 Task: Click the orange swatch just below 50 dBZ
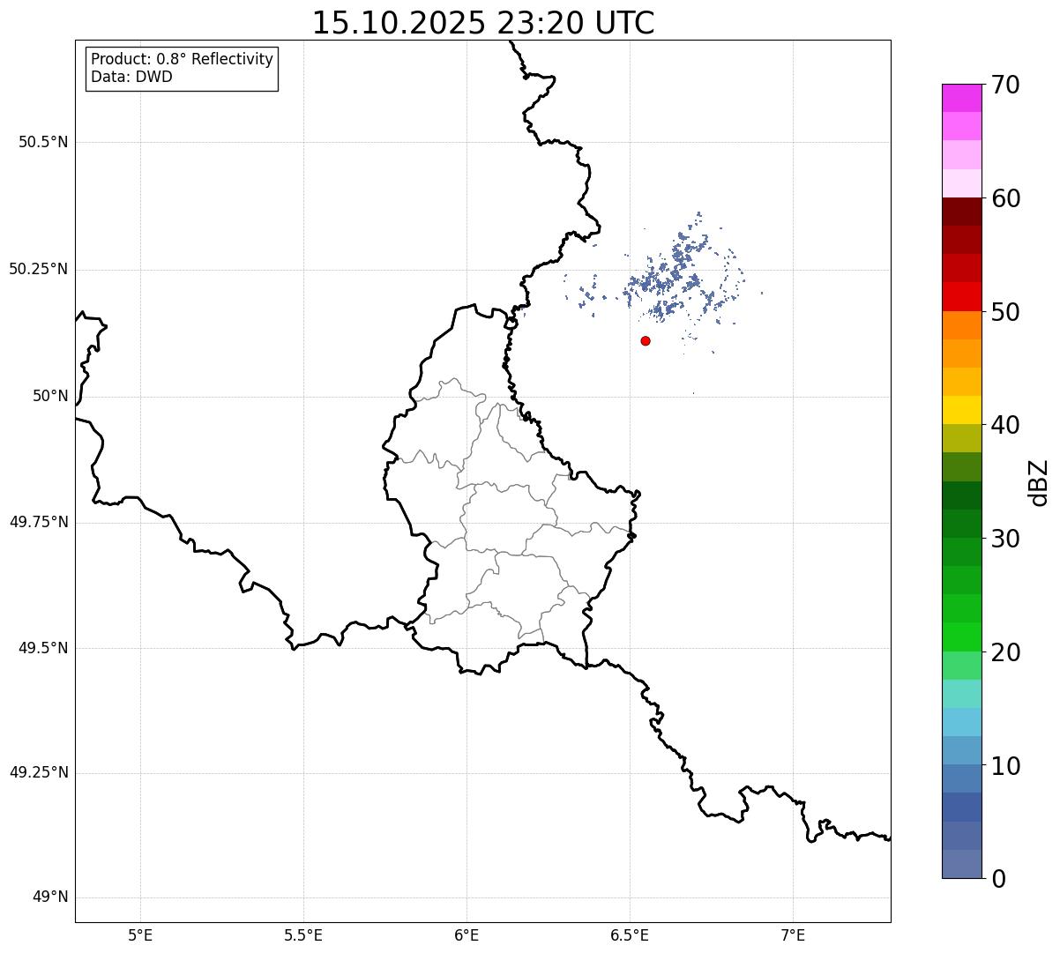coord(961,325)
